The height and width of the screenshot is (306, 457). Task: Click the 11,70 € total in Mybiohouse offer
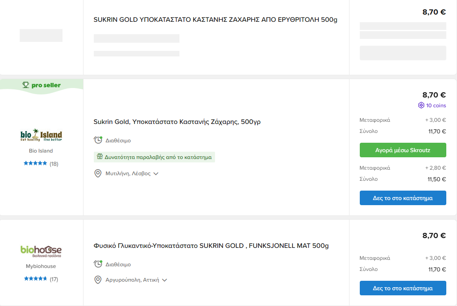click(x=437, y=269)
